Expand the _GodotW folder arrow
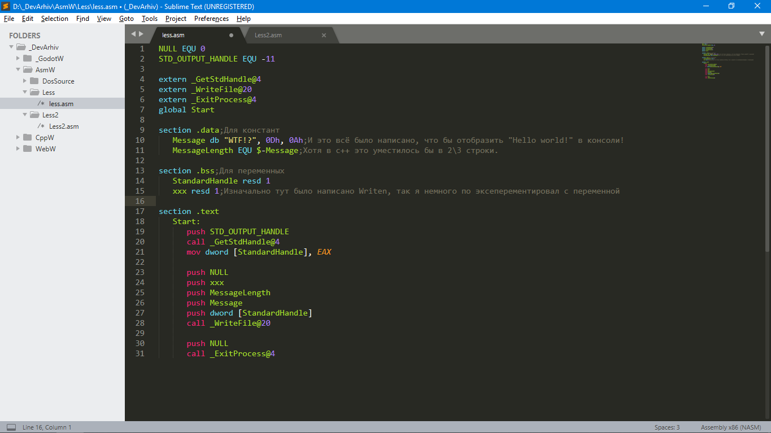The height and width of the screenshot is (433, 771). pyautogui.click(x=18, y=58)
